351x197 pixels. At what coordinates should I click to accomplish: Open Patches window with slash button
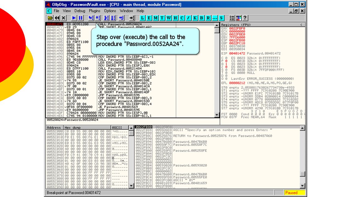(x=189, y=18)
